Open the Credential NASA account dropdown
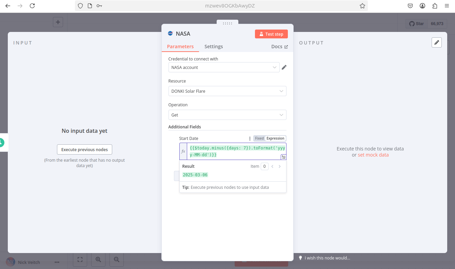 (x=224, y=67)
